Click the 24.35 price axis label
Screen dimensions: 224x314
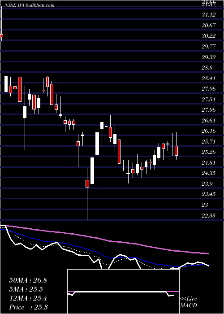click(209, 173)
